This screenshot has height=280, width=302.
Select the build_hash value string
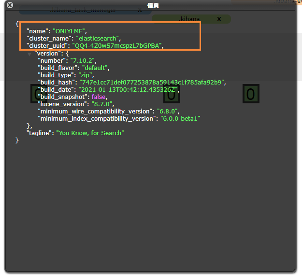[x=152, y=83]
